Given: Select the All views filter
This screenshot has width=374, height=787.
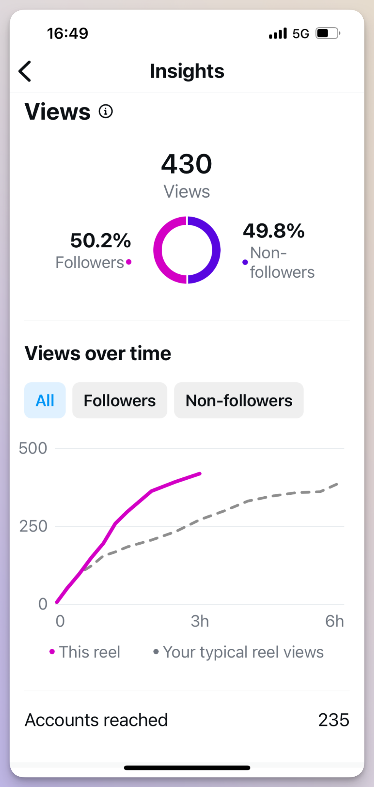Looking at the screenshot, I should 45,400.
